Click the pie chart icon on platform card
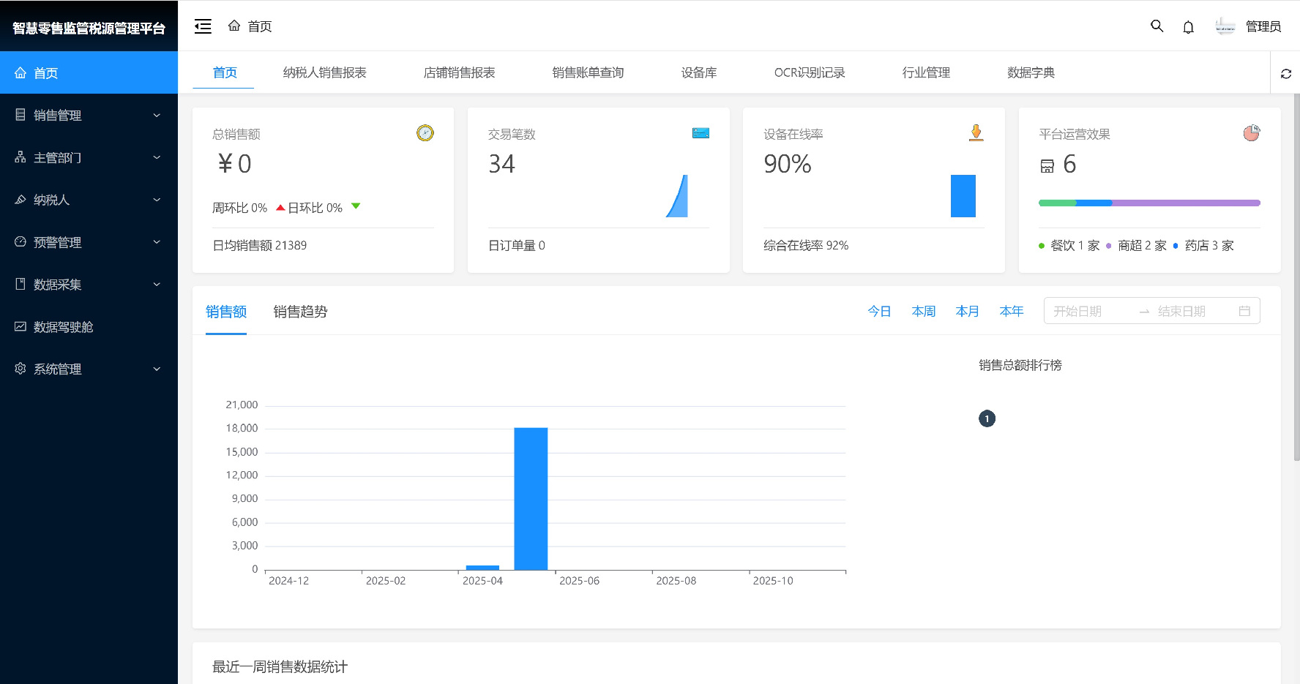Viewport: 1300px width, 684px height. tap(1251, 133)
